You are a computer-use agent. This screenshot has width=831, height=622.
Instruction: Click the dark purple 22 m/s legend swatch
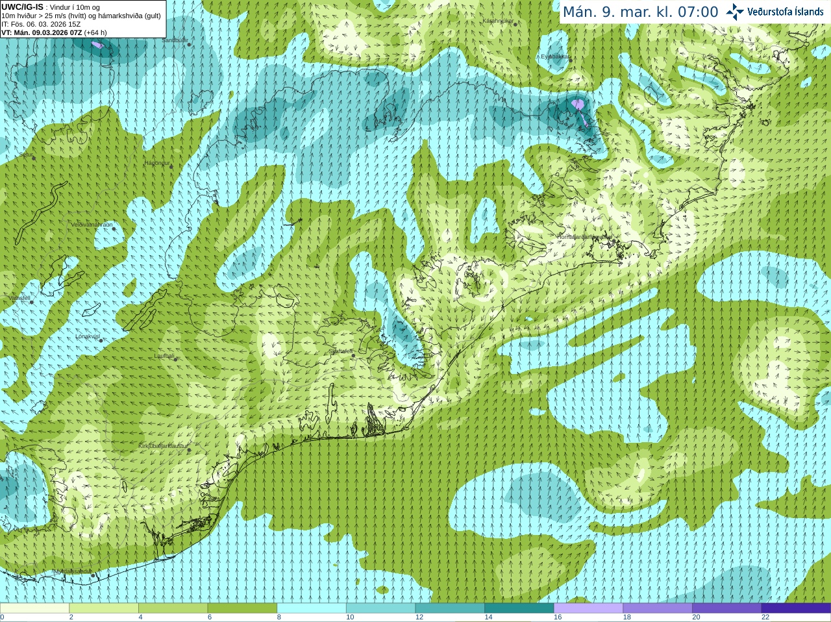796,608
